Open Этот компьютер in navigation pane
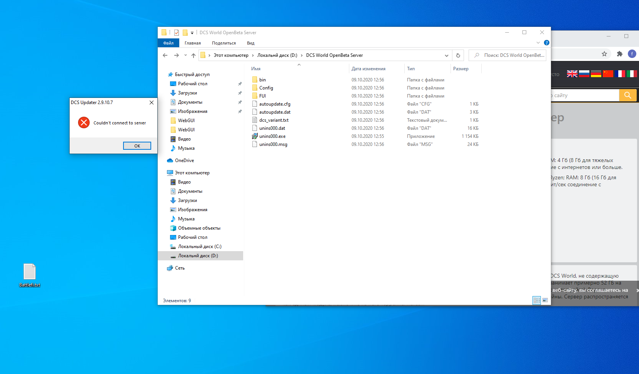Viewport: 639px width, 374px height. [x=192, y=173]
